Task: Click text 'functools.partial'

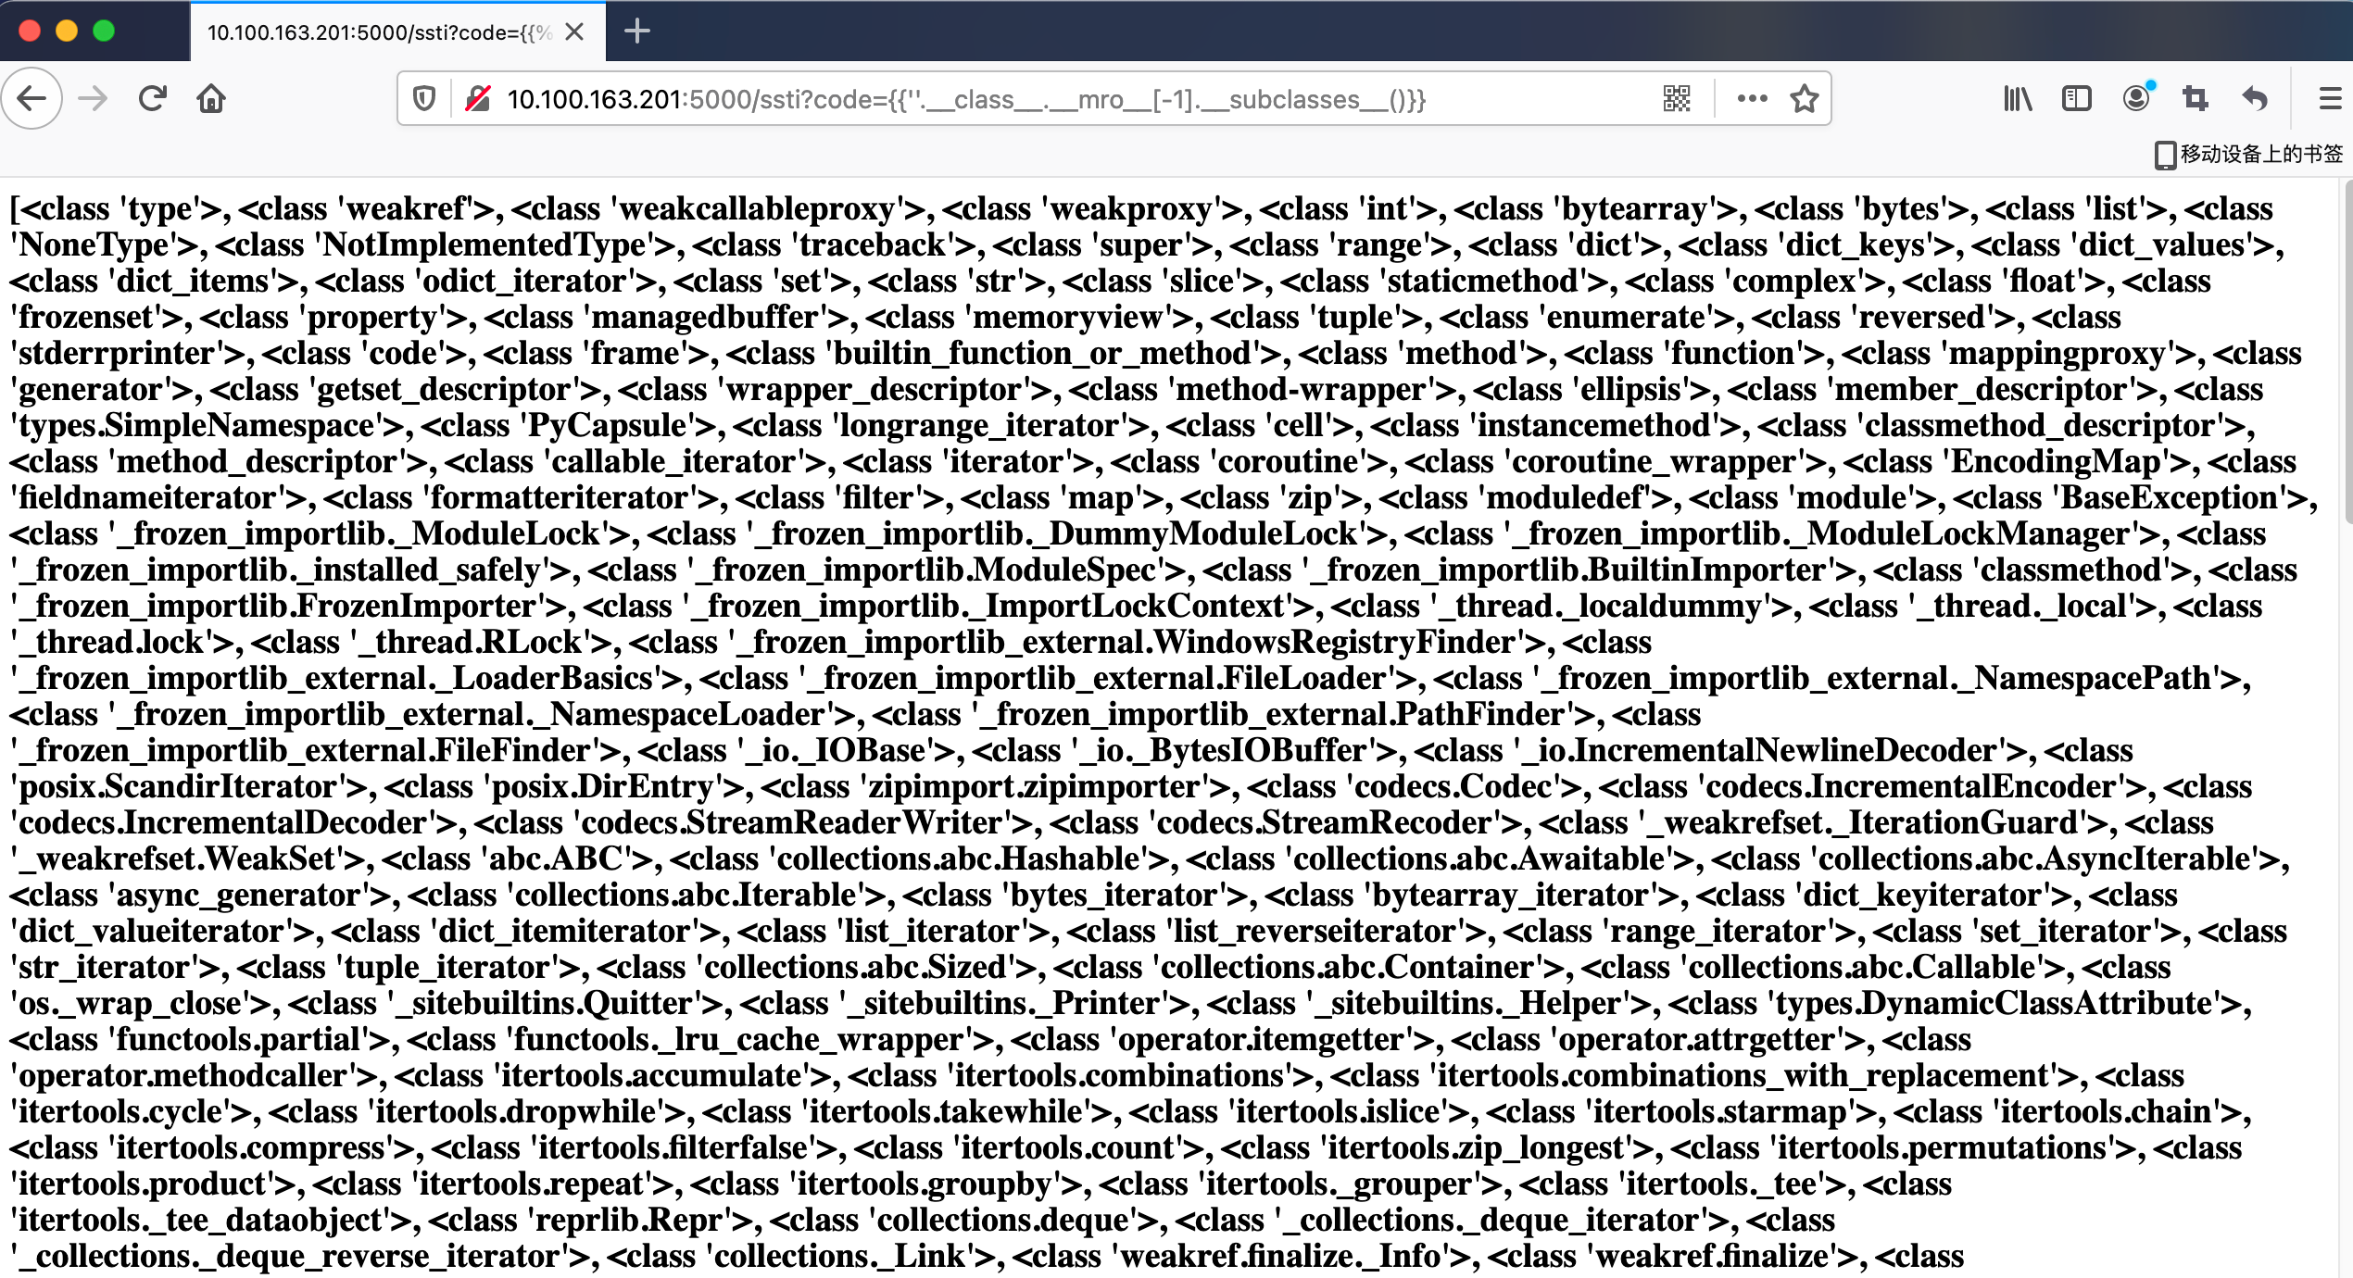Action: pos(238,1039)
